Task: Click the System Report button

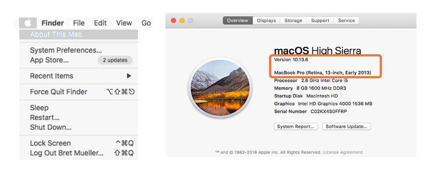Action: pos(296,126)
